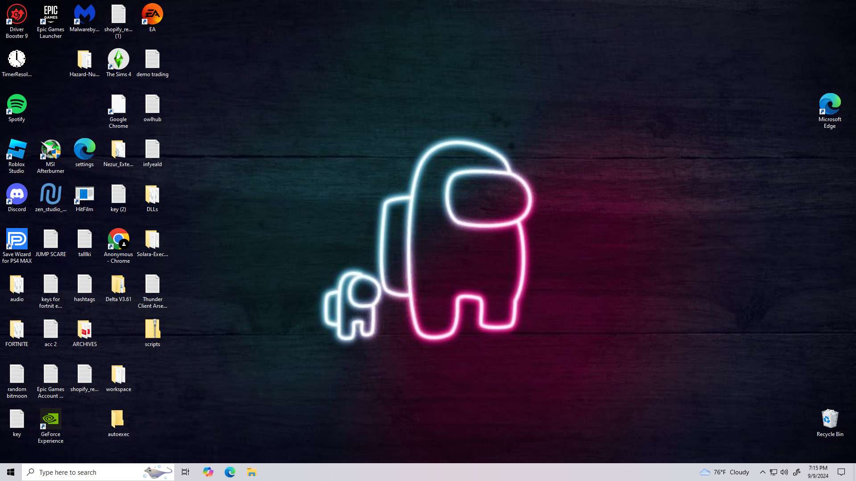856x481 pixels.
Task: Open File Explorer from the taskbar
Action: (x=251, y=472)
